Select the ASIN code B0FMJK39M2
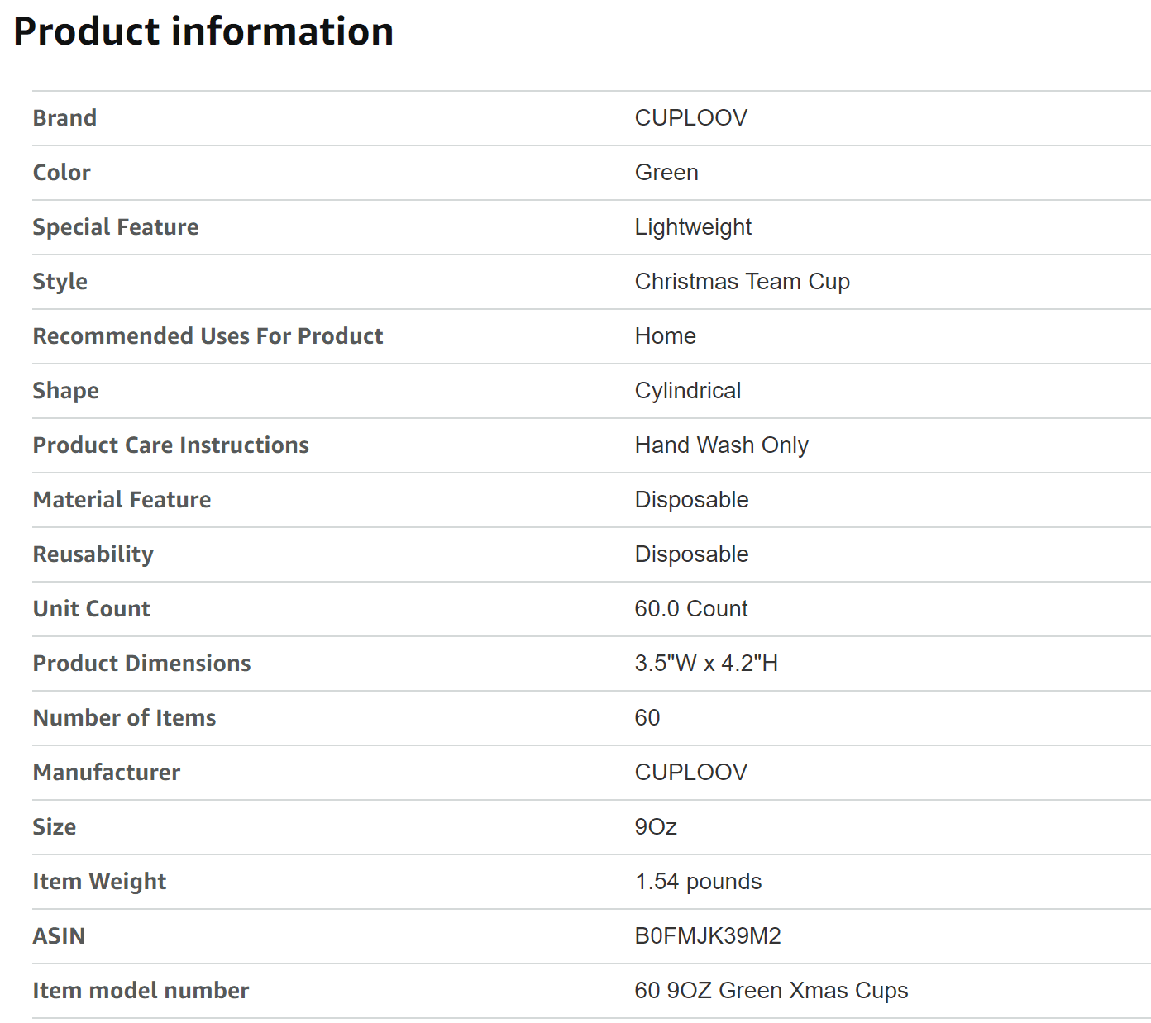This screenshot has width=1151, height=1023. click(708, 936)
